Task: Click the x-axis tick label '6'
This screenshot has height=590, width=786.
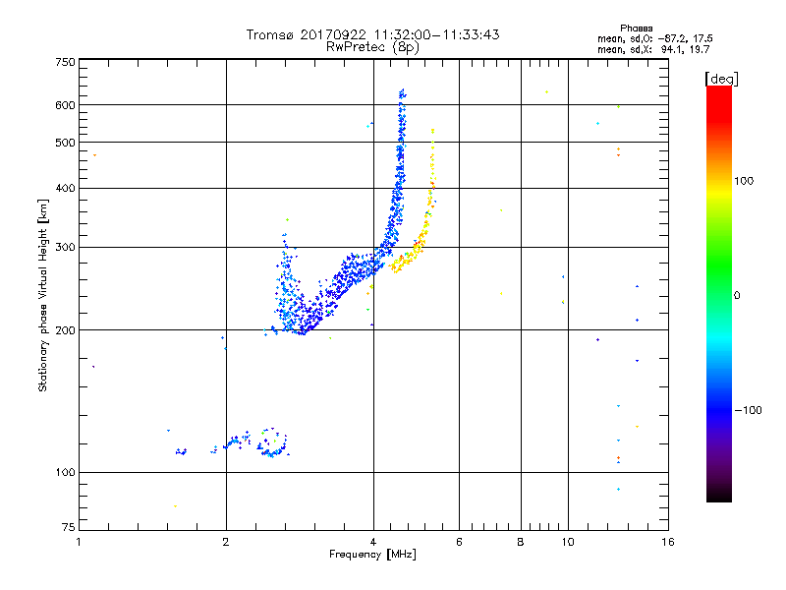Action: pyautogui.click(x=459, y=542)
